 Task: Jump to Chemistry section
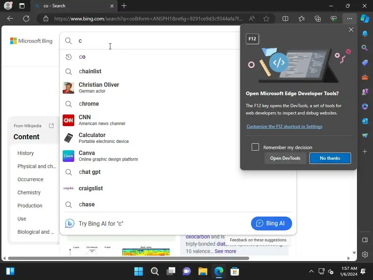(x=29, y=192)
